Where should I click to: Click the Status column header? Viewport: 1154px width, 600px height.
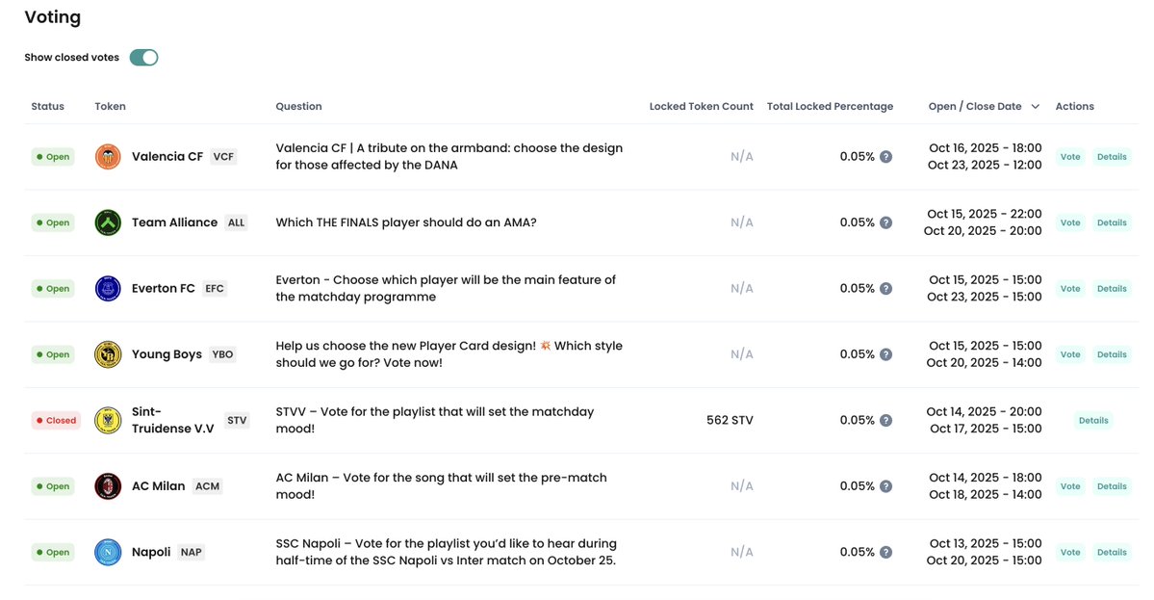[x=47, y=107]
